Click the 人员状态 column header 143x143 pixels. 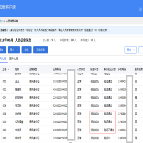coord(81,70)
